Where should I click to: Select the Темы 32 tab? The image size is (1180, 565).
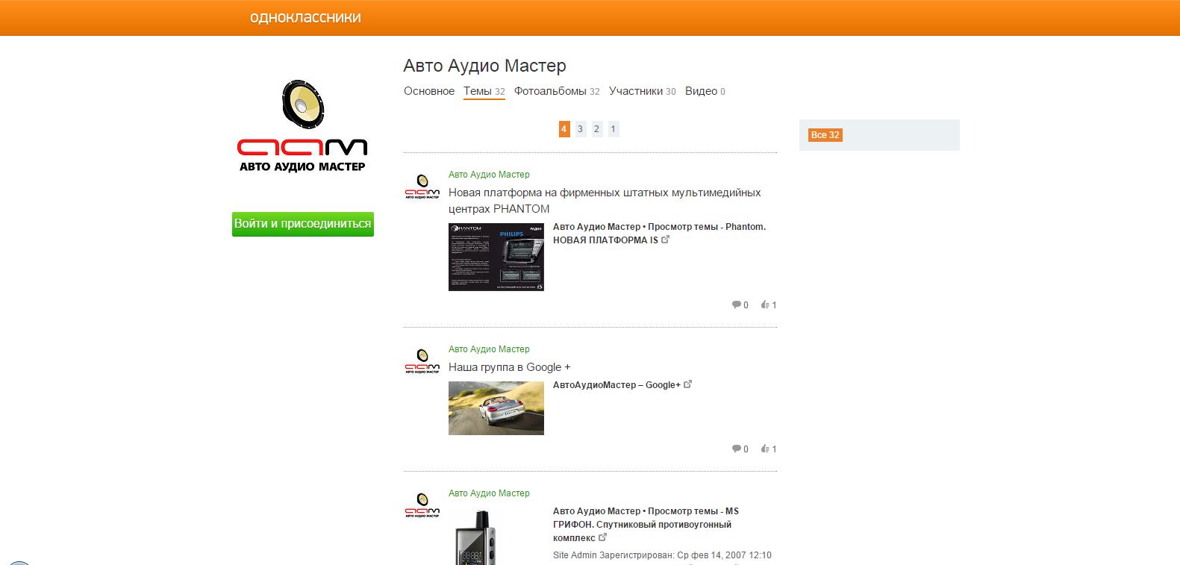tap(484, 91)
